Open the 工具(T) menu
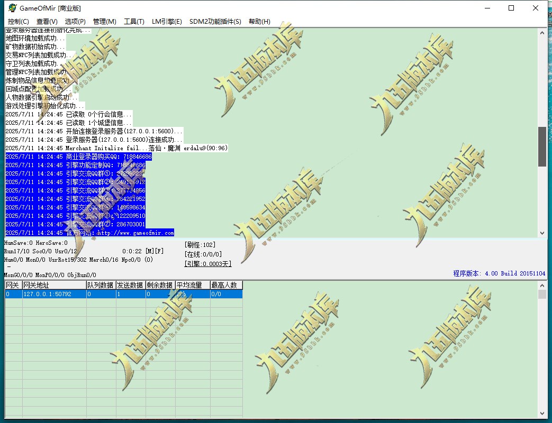Image resolution: width=552 pixels, height=423 pixels. click(134, 22)
